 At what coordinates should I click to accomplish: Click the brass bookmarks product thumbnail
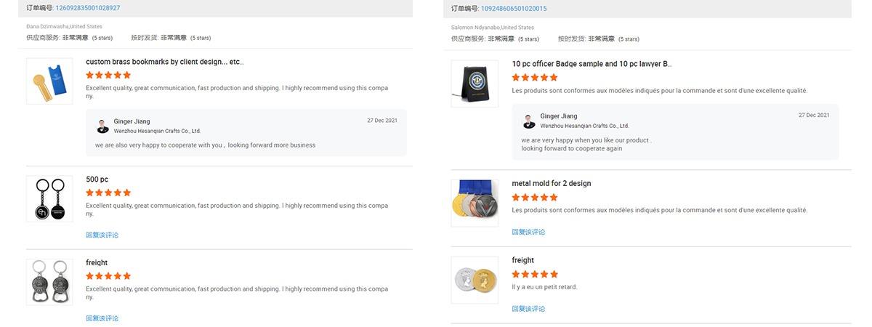[x=49, y=81]
